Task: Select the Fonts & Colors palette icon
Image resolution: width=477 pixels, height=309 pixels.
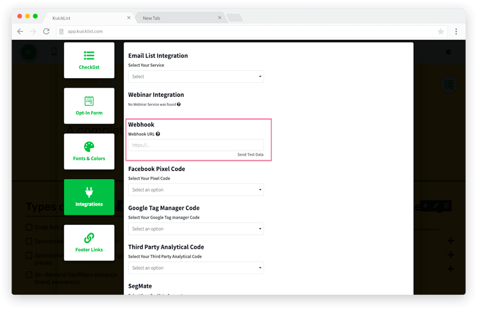Action: coord(89,147)
